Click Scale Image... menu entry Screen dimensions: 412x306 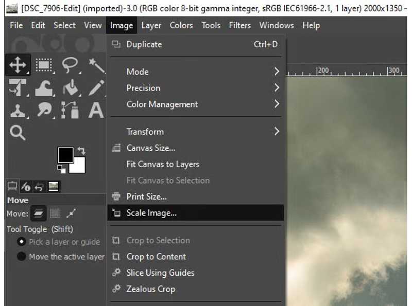point(151,213)
